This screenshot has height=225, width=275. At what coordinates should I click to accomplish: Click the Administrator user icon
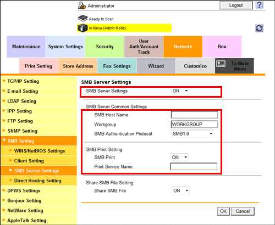point(82,5)
